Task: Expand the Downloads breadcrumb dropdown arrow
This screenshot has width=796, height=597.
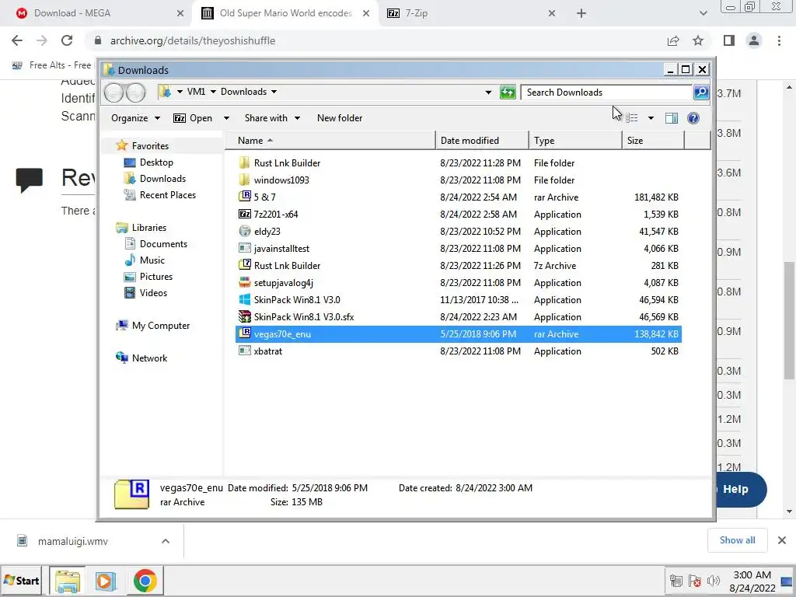Action: [274, 92]
